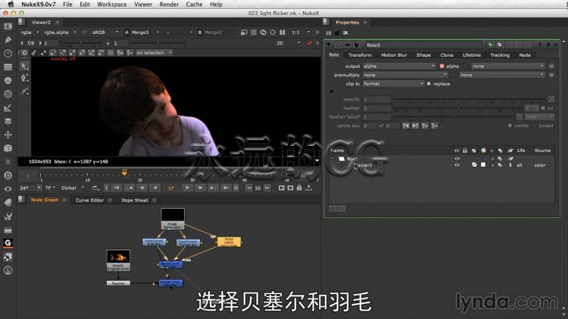Play backward with the reverse play button
Image resolution: width=568 pixels, height=319 pixels.
tap(155, 187)
